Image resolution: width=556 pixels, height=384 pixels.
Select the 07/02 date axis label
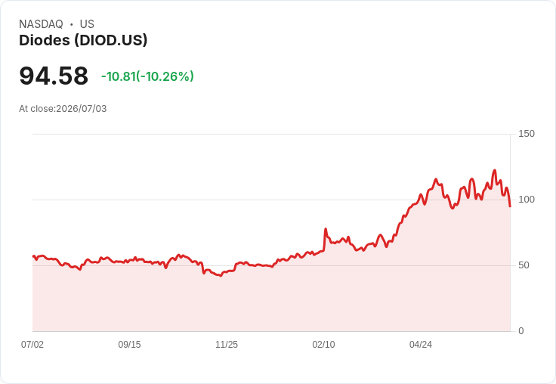click(x=32, y=344)
